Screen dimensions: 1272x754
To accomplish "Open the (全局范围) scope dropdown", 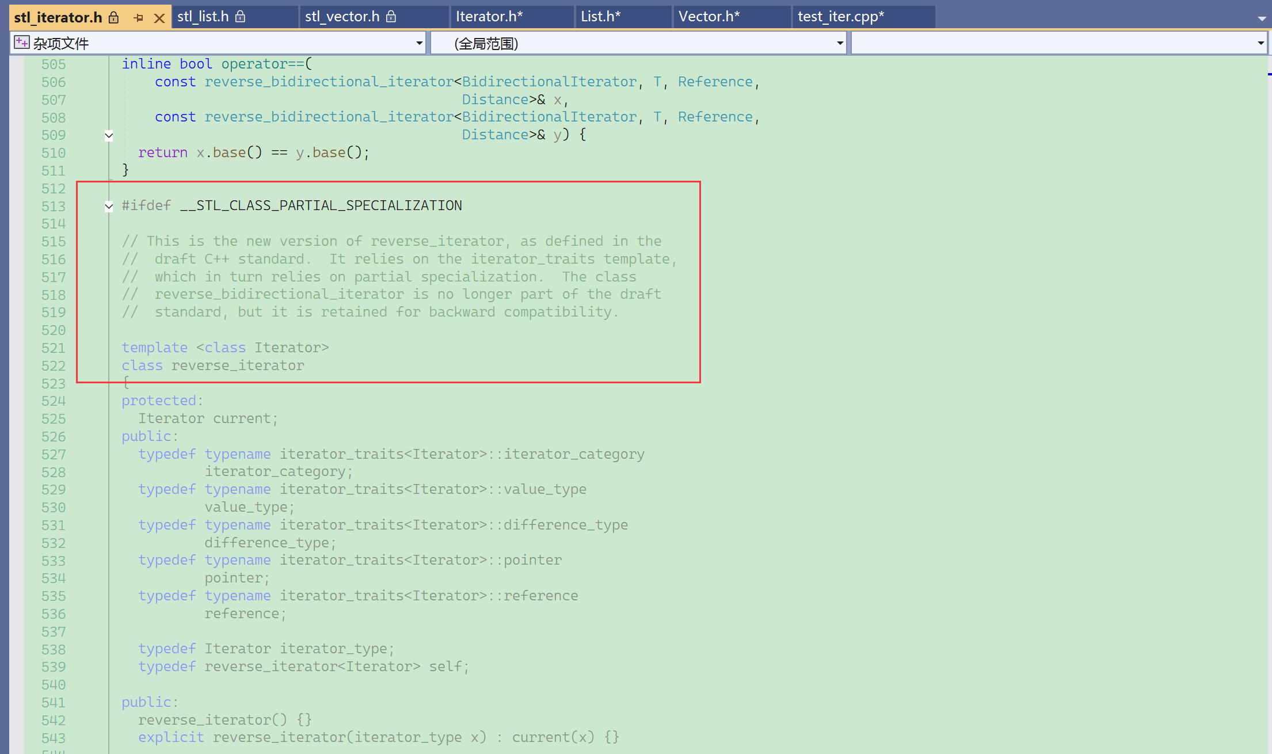I will [840, 43].
